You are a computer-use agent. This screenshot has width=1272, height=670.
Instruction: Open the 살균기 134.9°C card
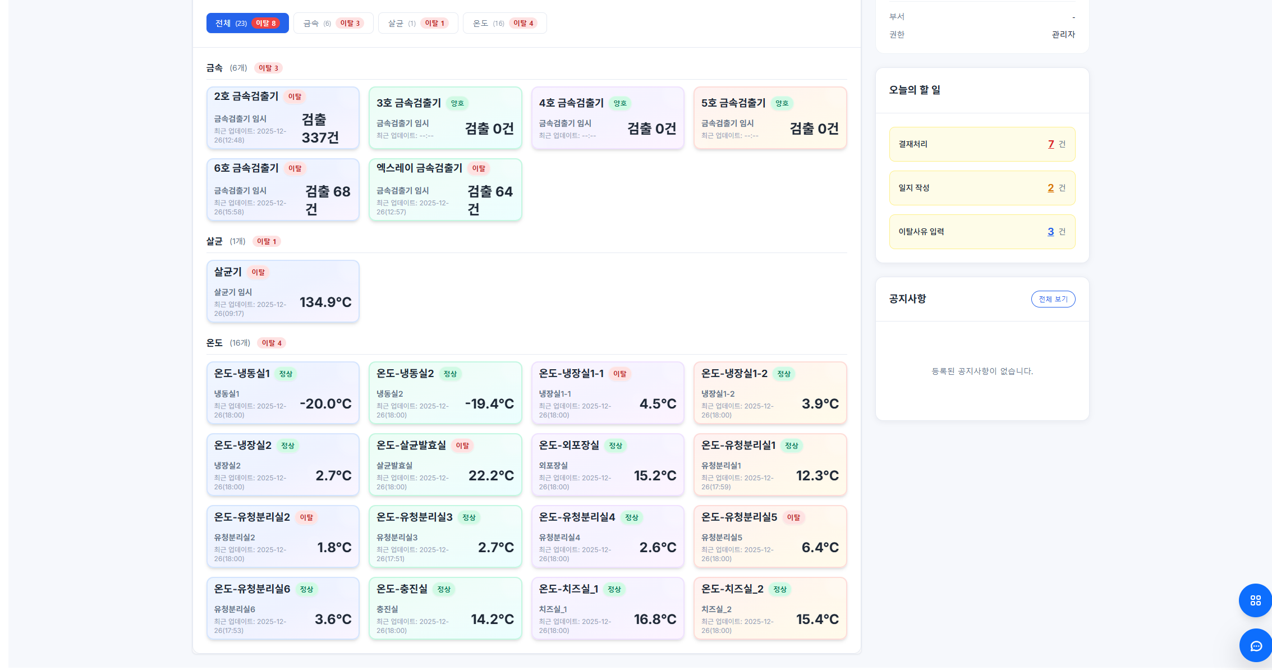[x=283, y=291]
